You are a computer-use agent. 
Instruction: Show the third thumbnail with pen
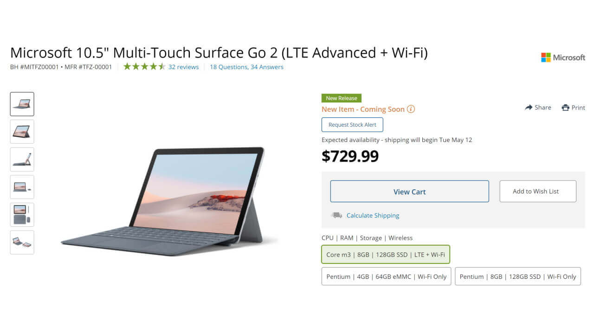coord(22,159)
